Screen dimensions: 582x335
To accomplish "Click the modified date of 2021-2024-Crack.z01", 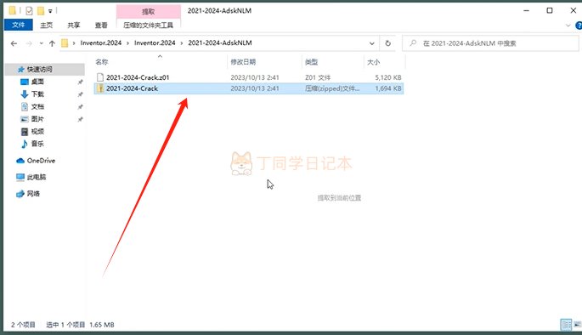I will point(255,77).
